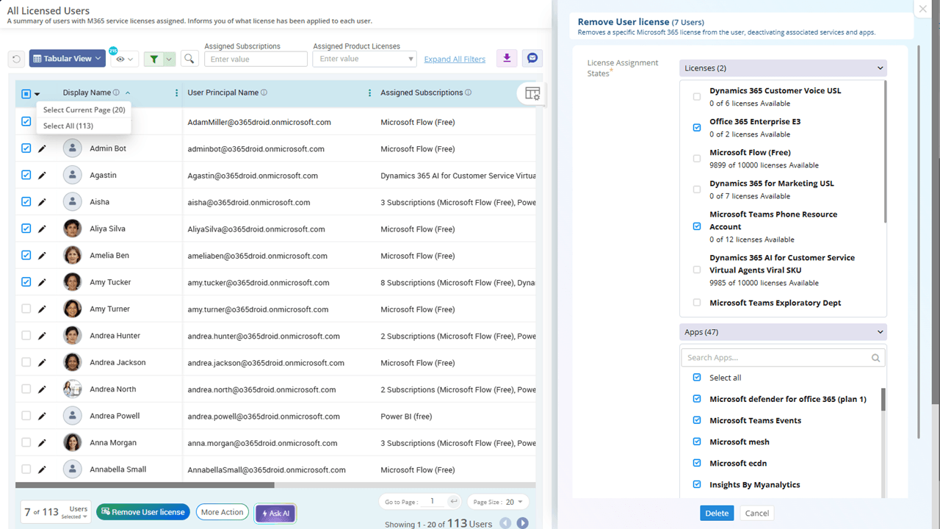
Task: Click the Delete button
Action: 717,514
